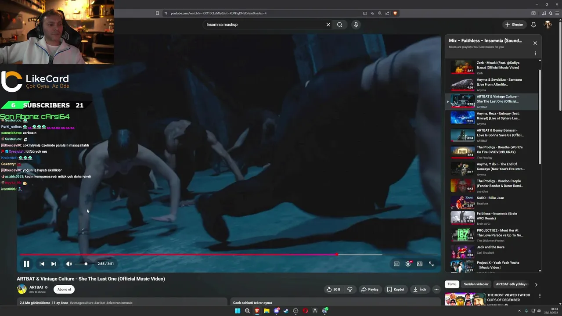Skip to previous video in playlist

(x=42, y=264)
